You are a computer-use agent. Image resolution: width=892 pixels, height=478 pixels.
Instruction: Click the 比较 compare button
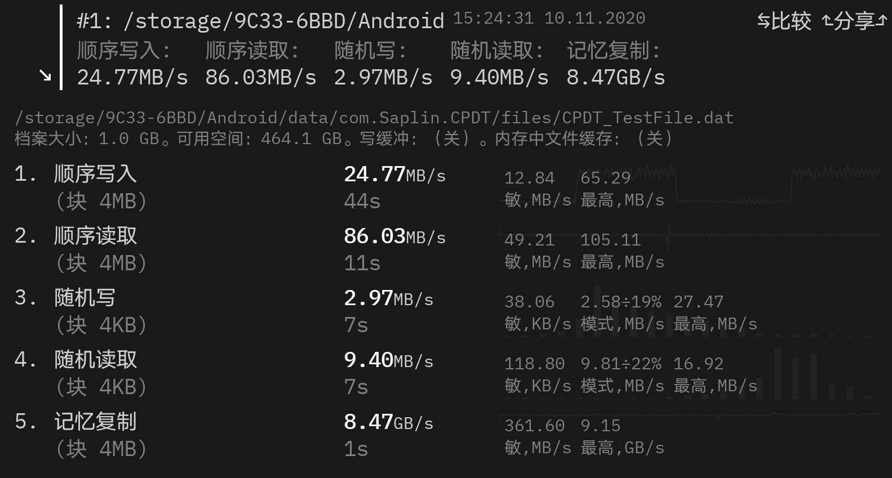784,21
